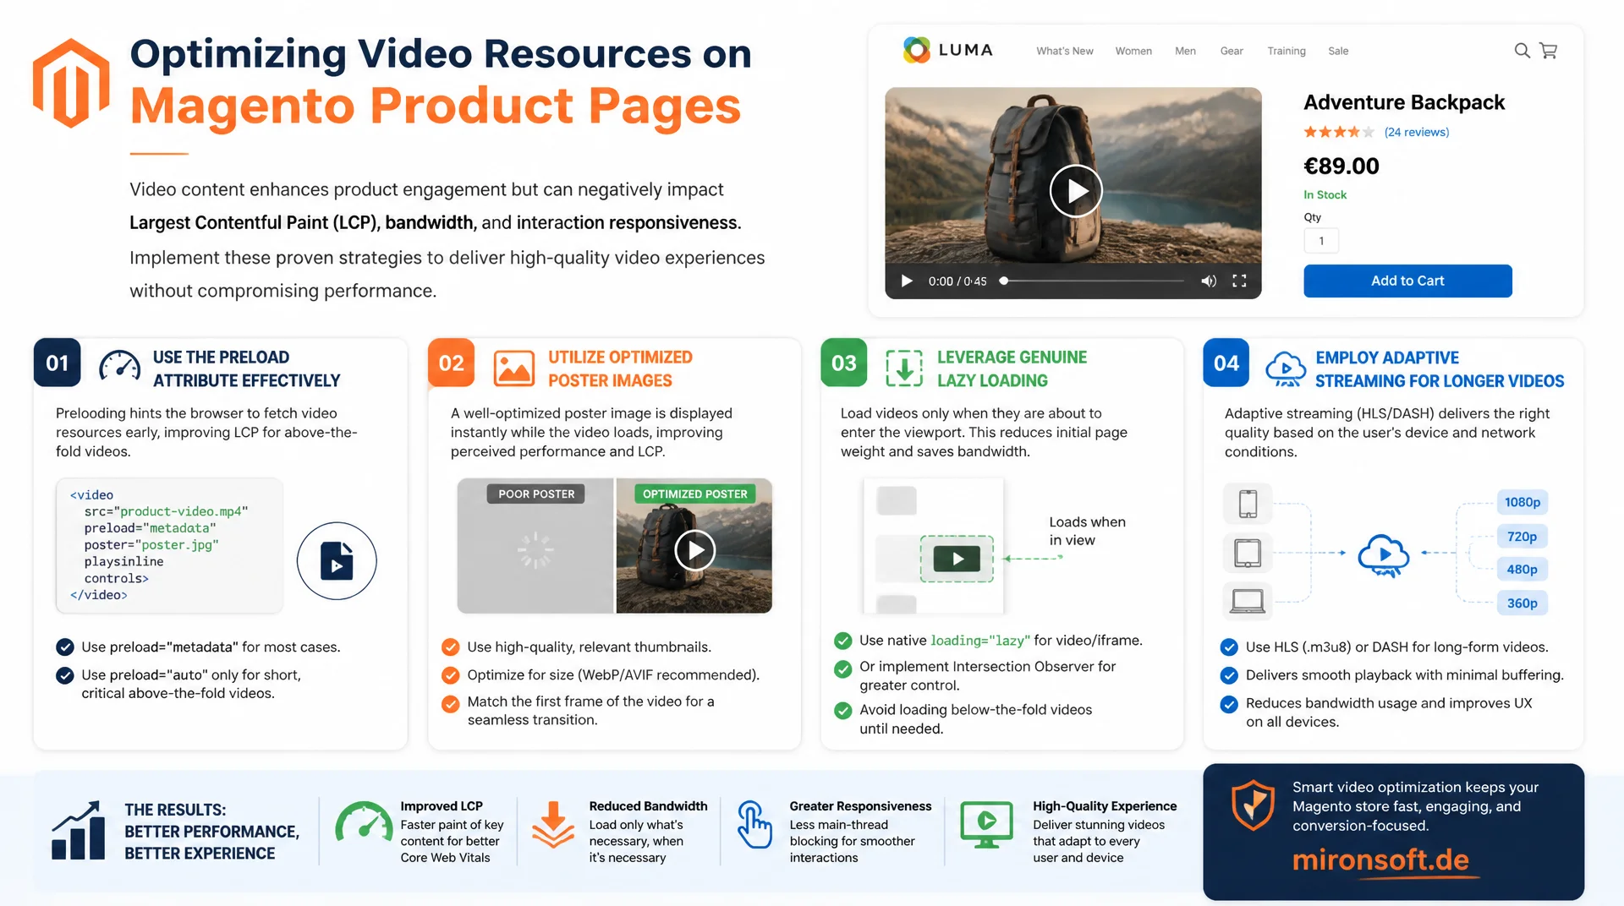Screen dimensions: 1624x906
Task: Click the tablet device icon
Action: click(1248, 554)
